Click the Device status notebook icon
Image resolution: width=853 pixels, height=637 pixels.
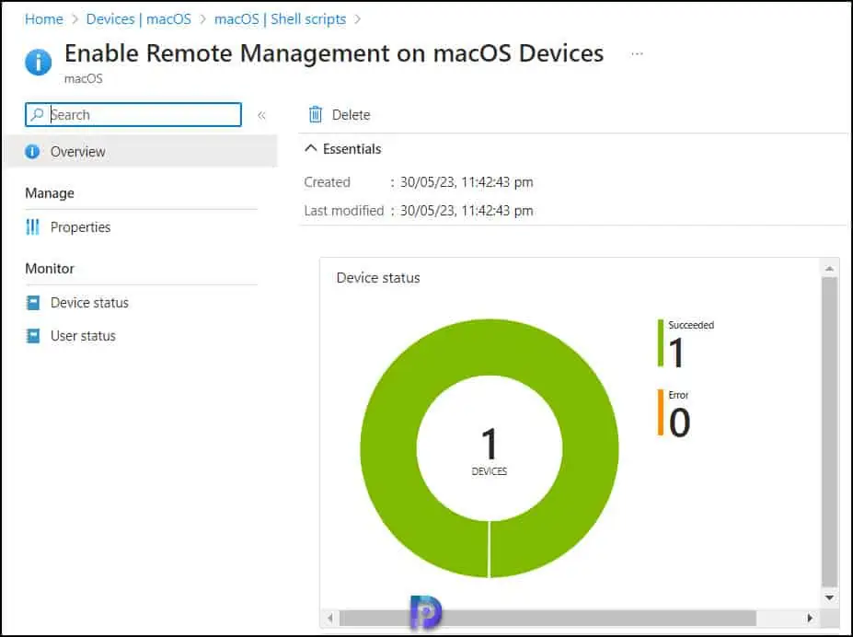click(33, 303)
